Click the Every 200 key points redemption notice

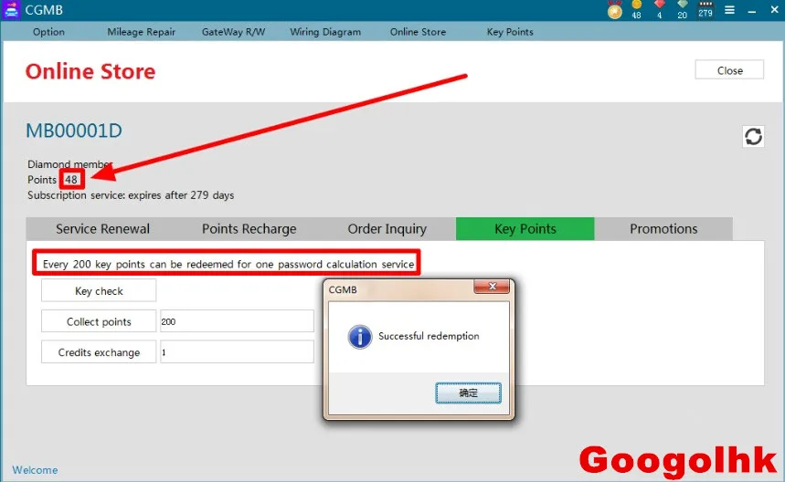(x=228, y=264)
